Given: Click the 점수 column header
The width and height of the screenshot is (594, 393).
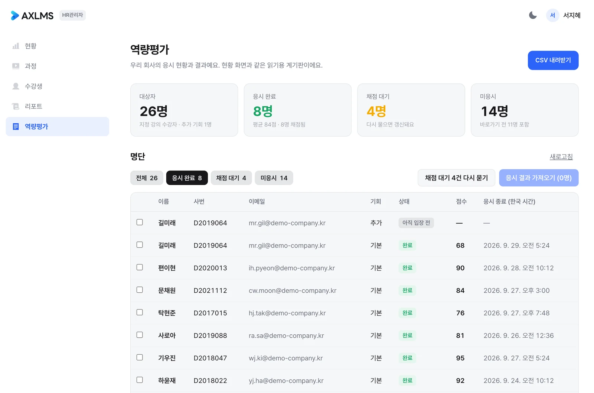Looking at the screenshot, I should (461, 201).
